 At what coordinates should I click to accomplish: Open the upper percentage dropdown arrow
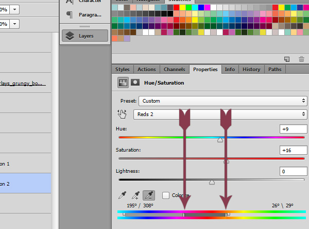pyautogui.click(x=14, y=9)
